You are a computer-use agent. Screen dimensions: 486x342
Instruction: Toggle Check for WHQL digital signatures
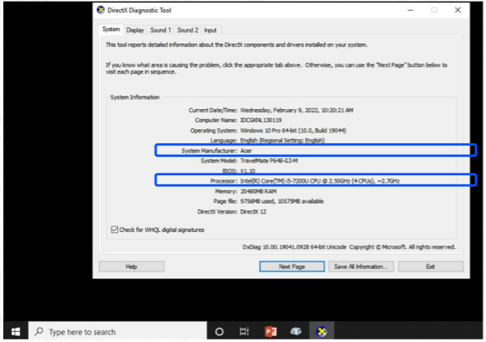coord(114,230)
